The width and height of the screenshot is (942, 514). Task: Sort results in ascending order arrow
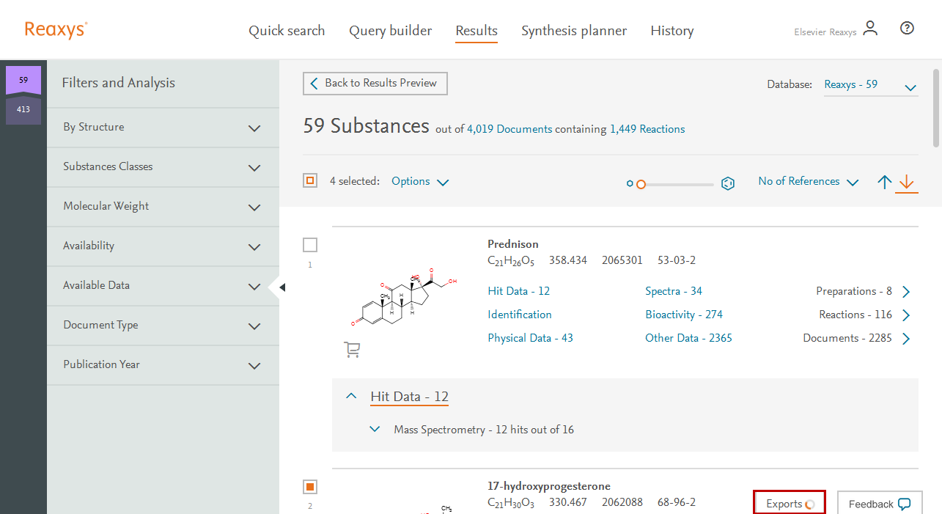(x=885, y=182)
